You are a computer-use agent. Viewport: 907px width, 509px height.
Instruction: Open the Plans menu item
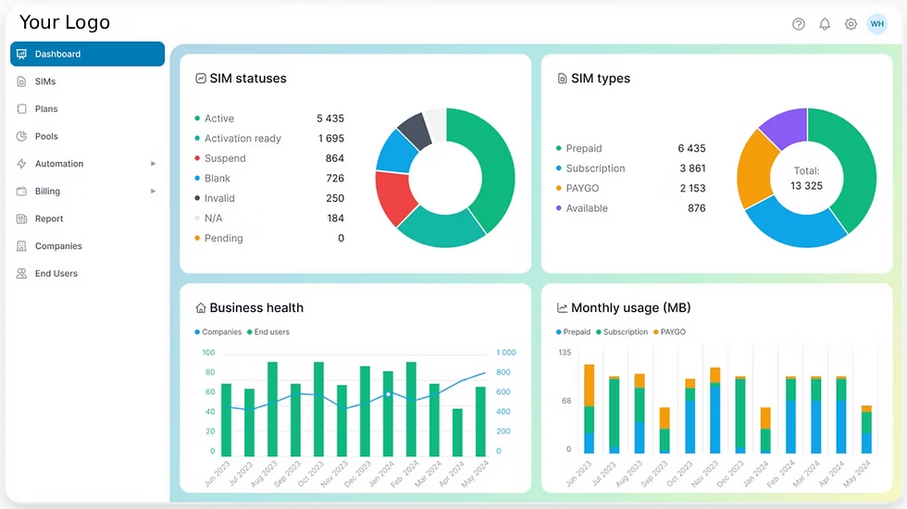tap(46, 109)
